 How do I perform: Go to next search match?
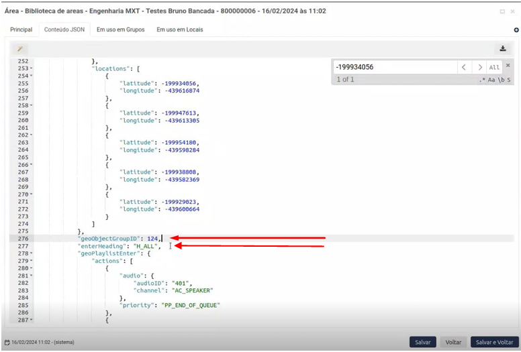tap(479, 67)
